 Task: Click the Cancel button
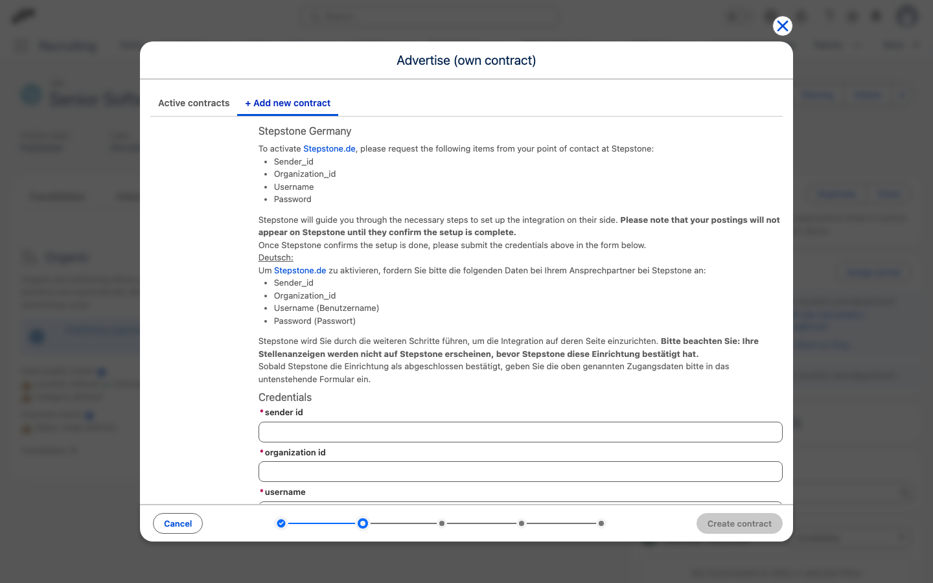coord(178,523)
